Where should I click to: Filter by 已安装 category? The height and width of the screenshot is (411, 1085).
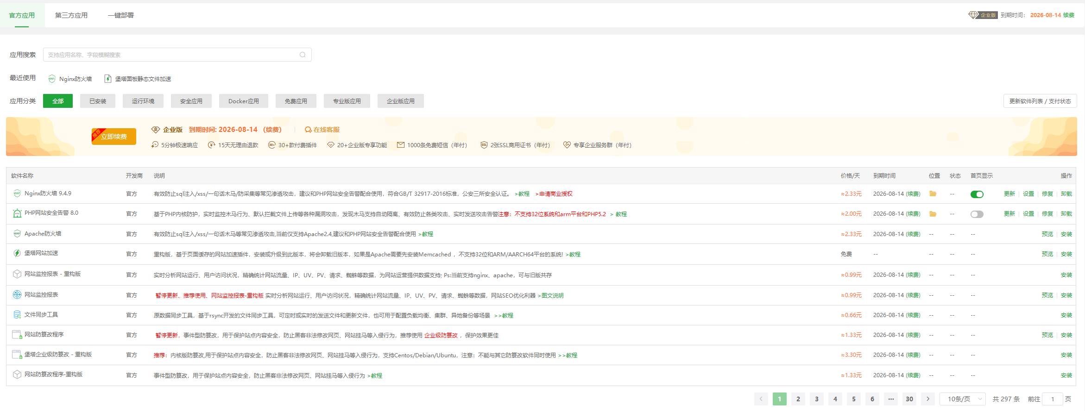coord(98,101)
